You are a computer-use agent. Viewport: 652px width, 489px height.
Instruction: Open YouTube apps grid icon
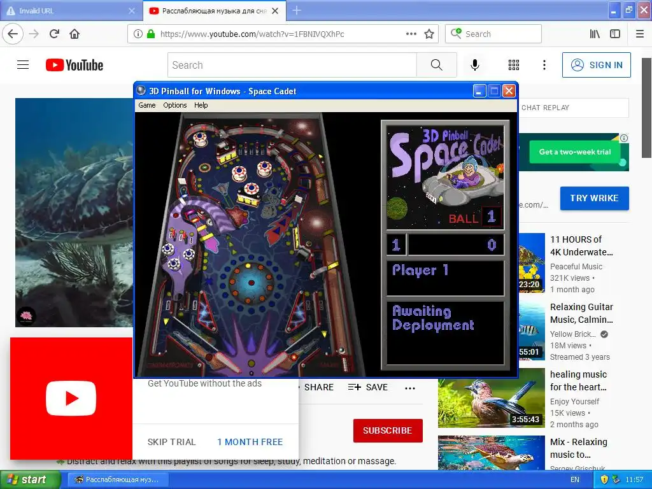pyautogui.click(x=514, y=65)
